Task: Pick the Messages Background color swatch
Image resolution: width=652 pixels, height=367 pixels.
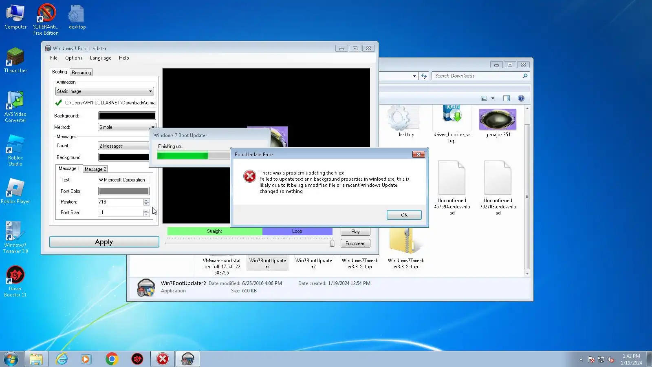Action: [x=124, y=157]
